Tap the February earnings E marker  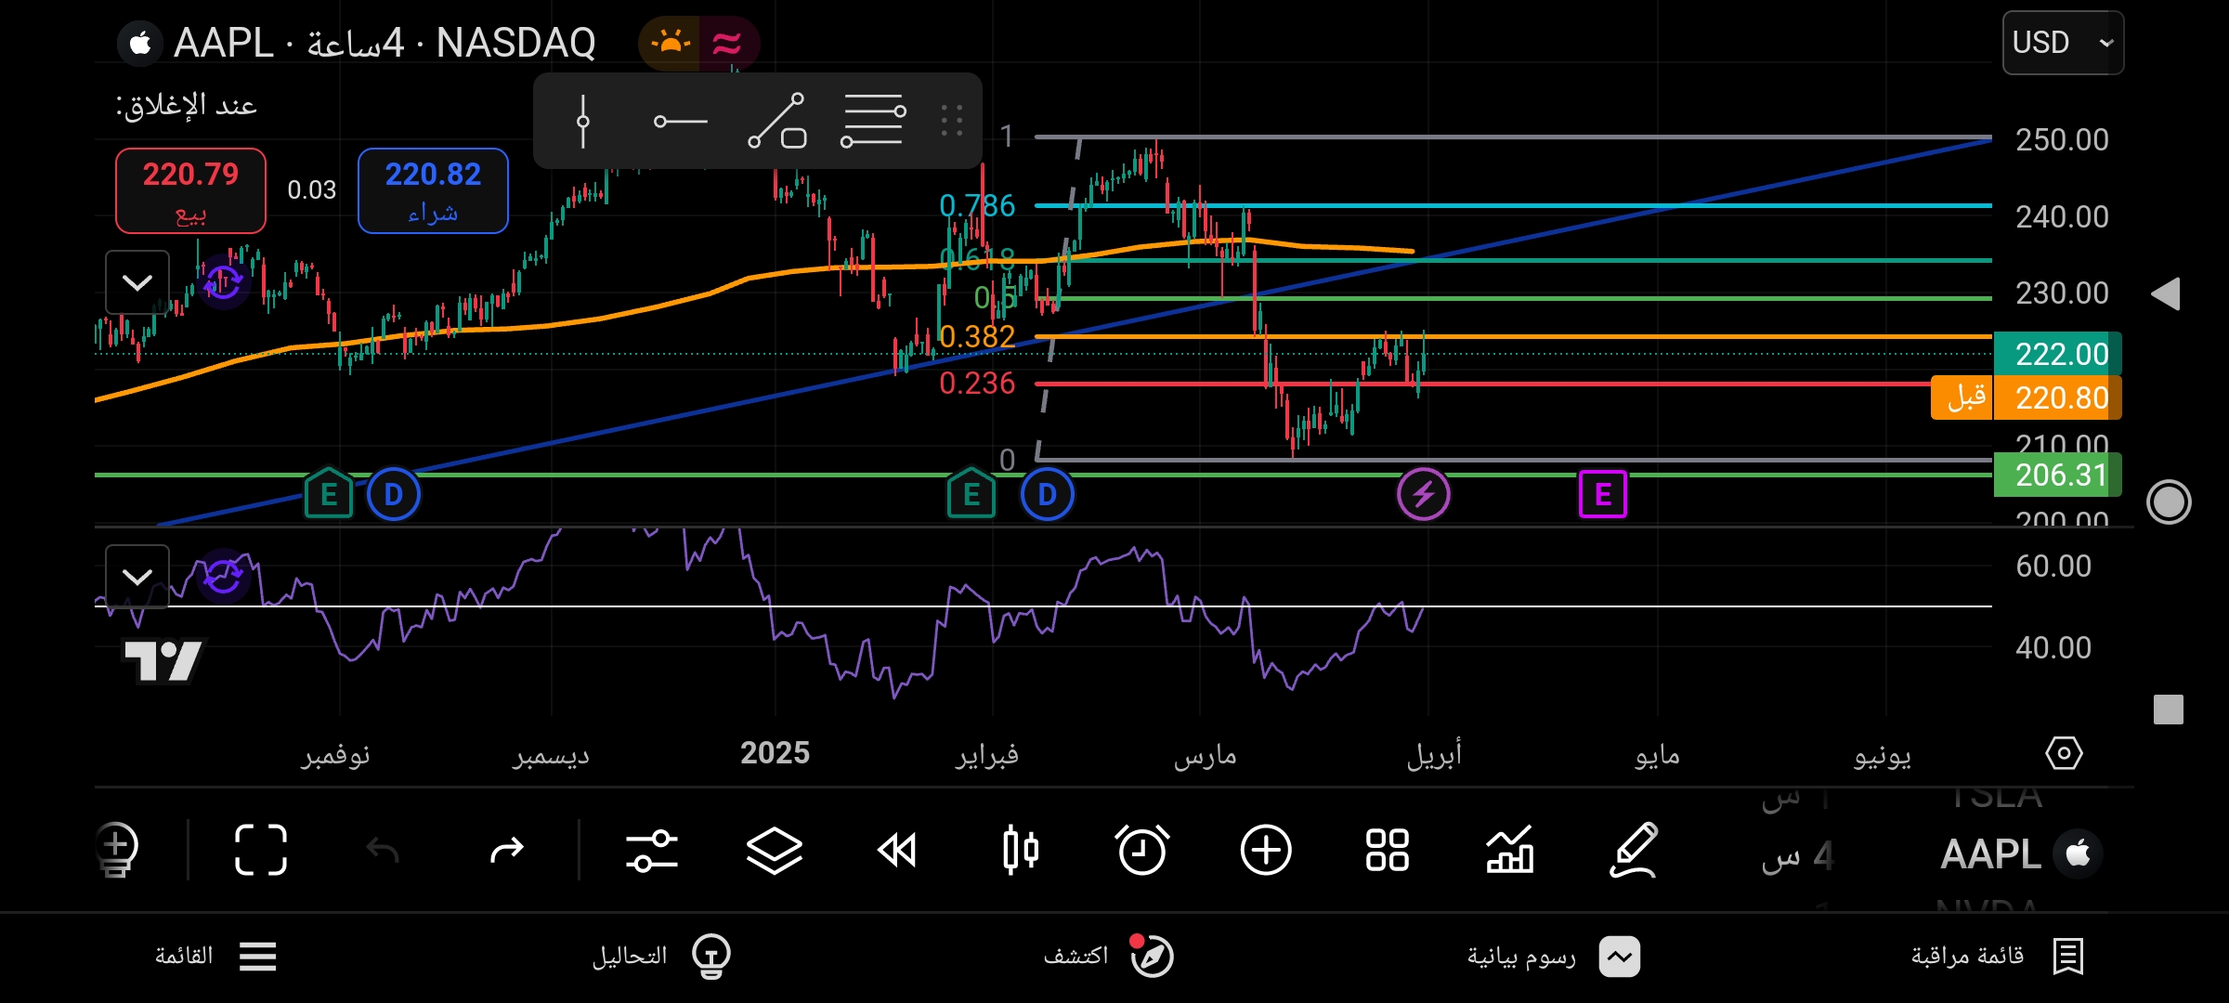(x=971, y=494)
